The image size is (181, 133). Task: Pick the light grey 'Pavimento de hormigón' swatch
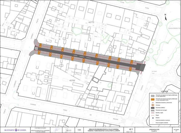[153, 110]
